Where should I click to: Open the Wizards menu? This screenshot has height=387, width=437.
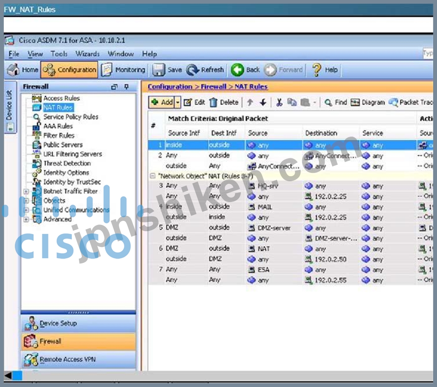click(x=88, y=54)
